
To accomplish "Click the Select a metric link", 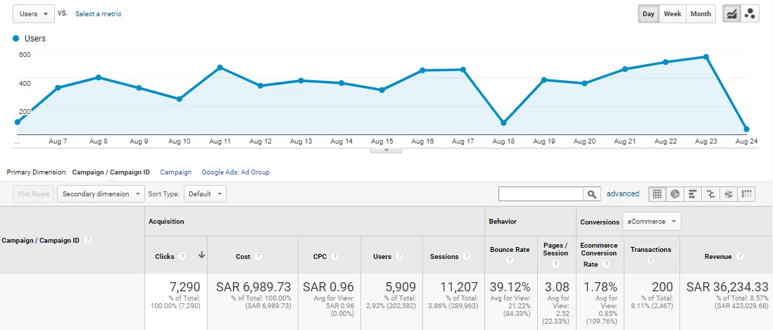I will [x=98, y=14].
